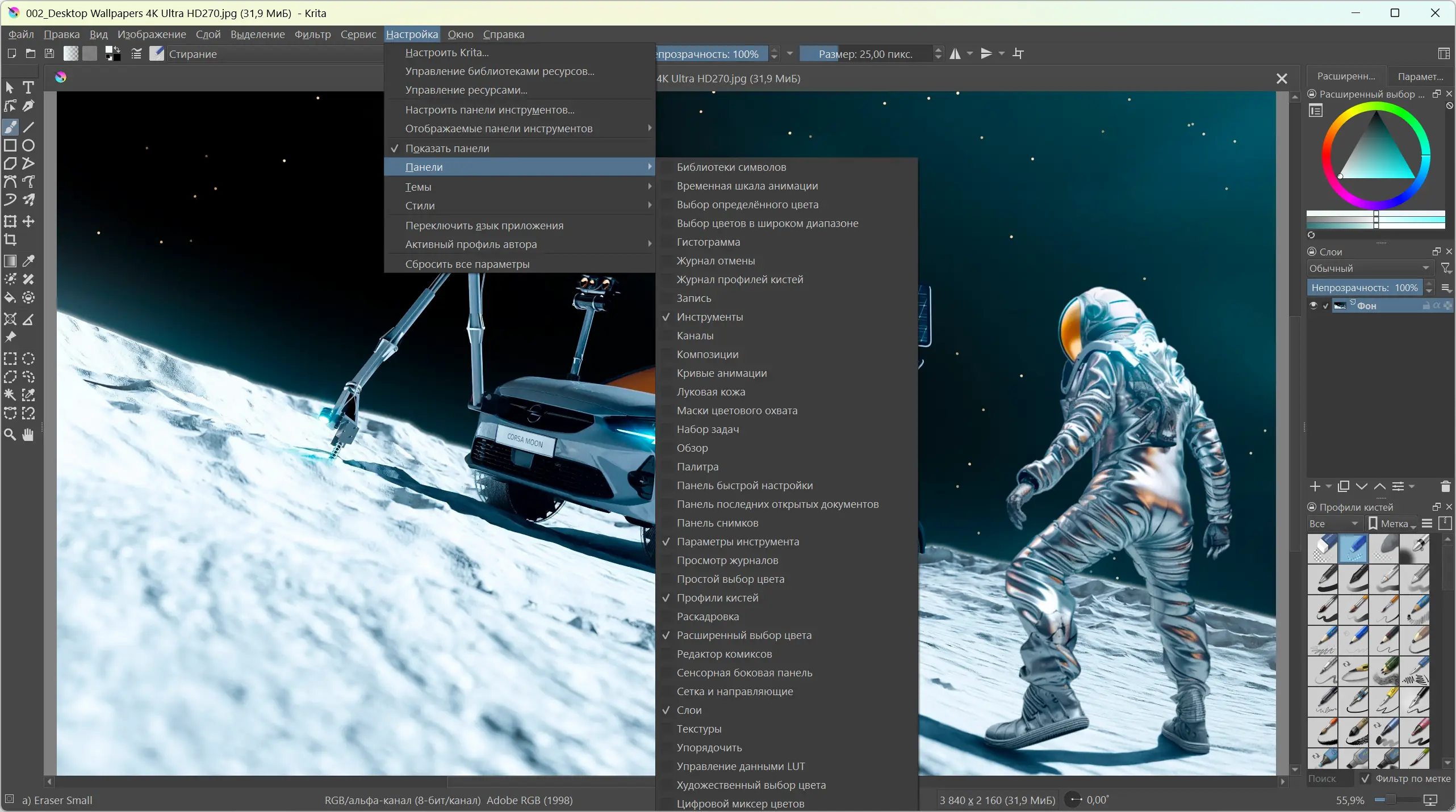Click Сбросить все параметры
The width and height of the screenshot is (1456, 812).
[x=467, y=264]
